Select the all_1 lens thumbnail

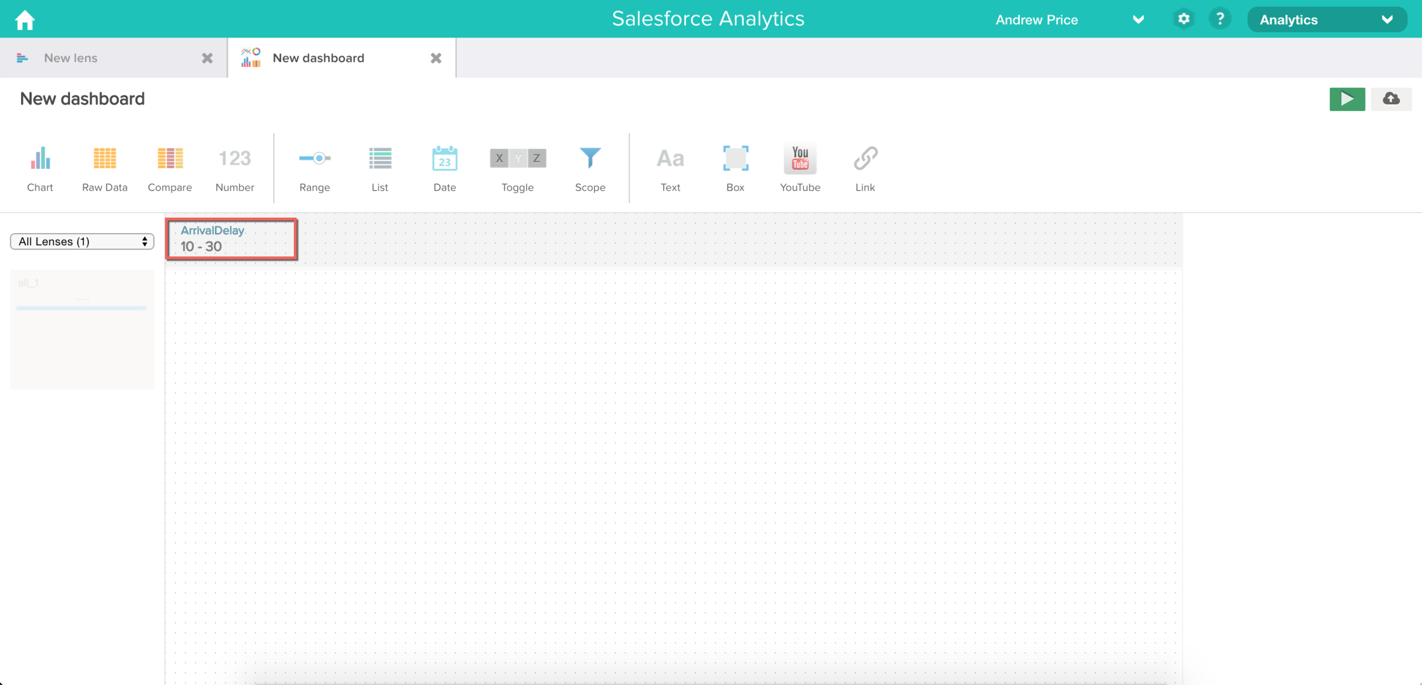(x=82, y=329)
